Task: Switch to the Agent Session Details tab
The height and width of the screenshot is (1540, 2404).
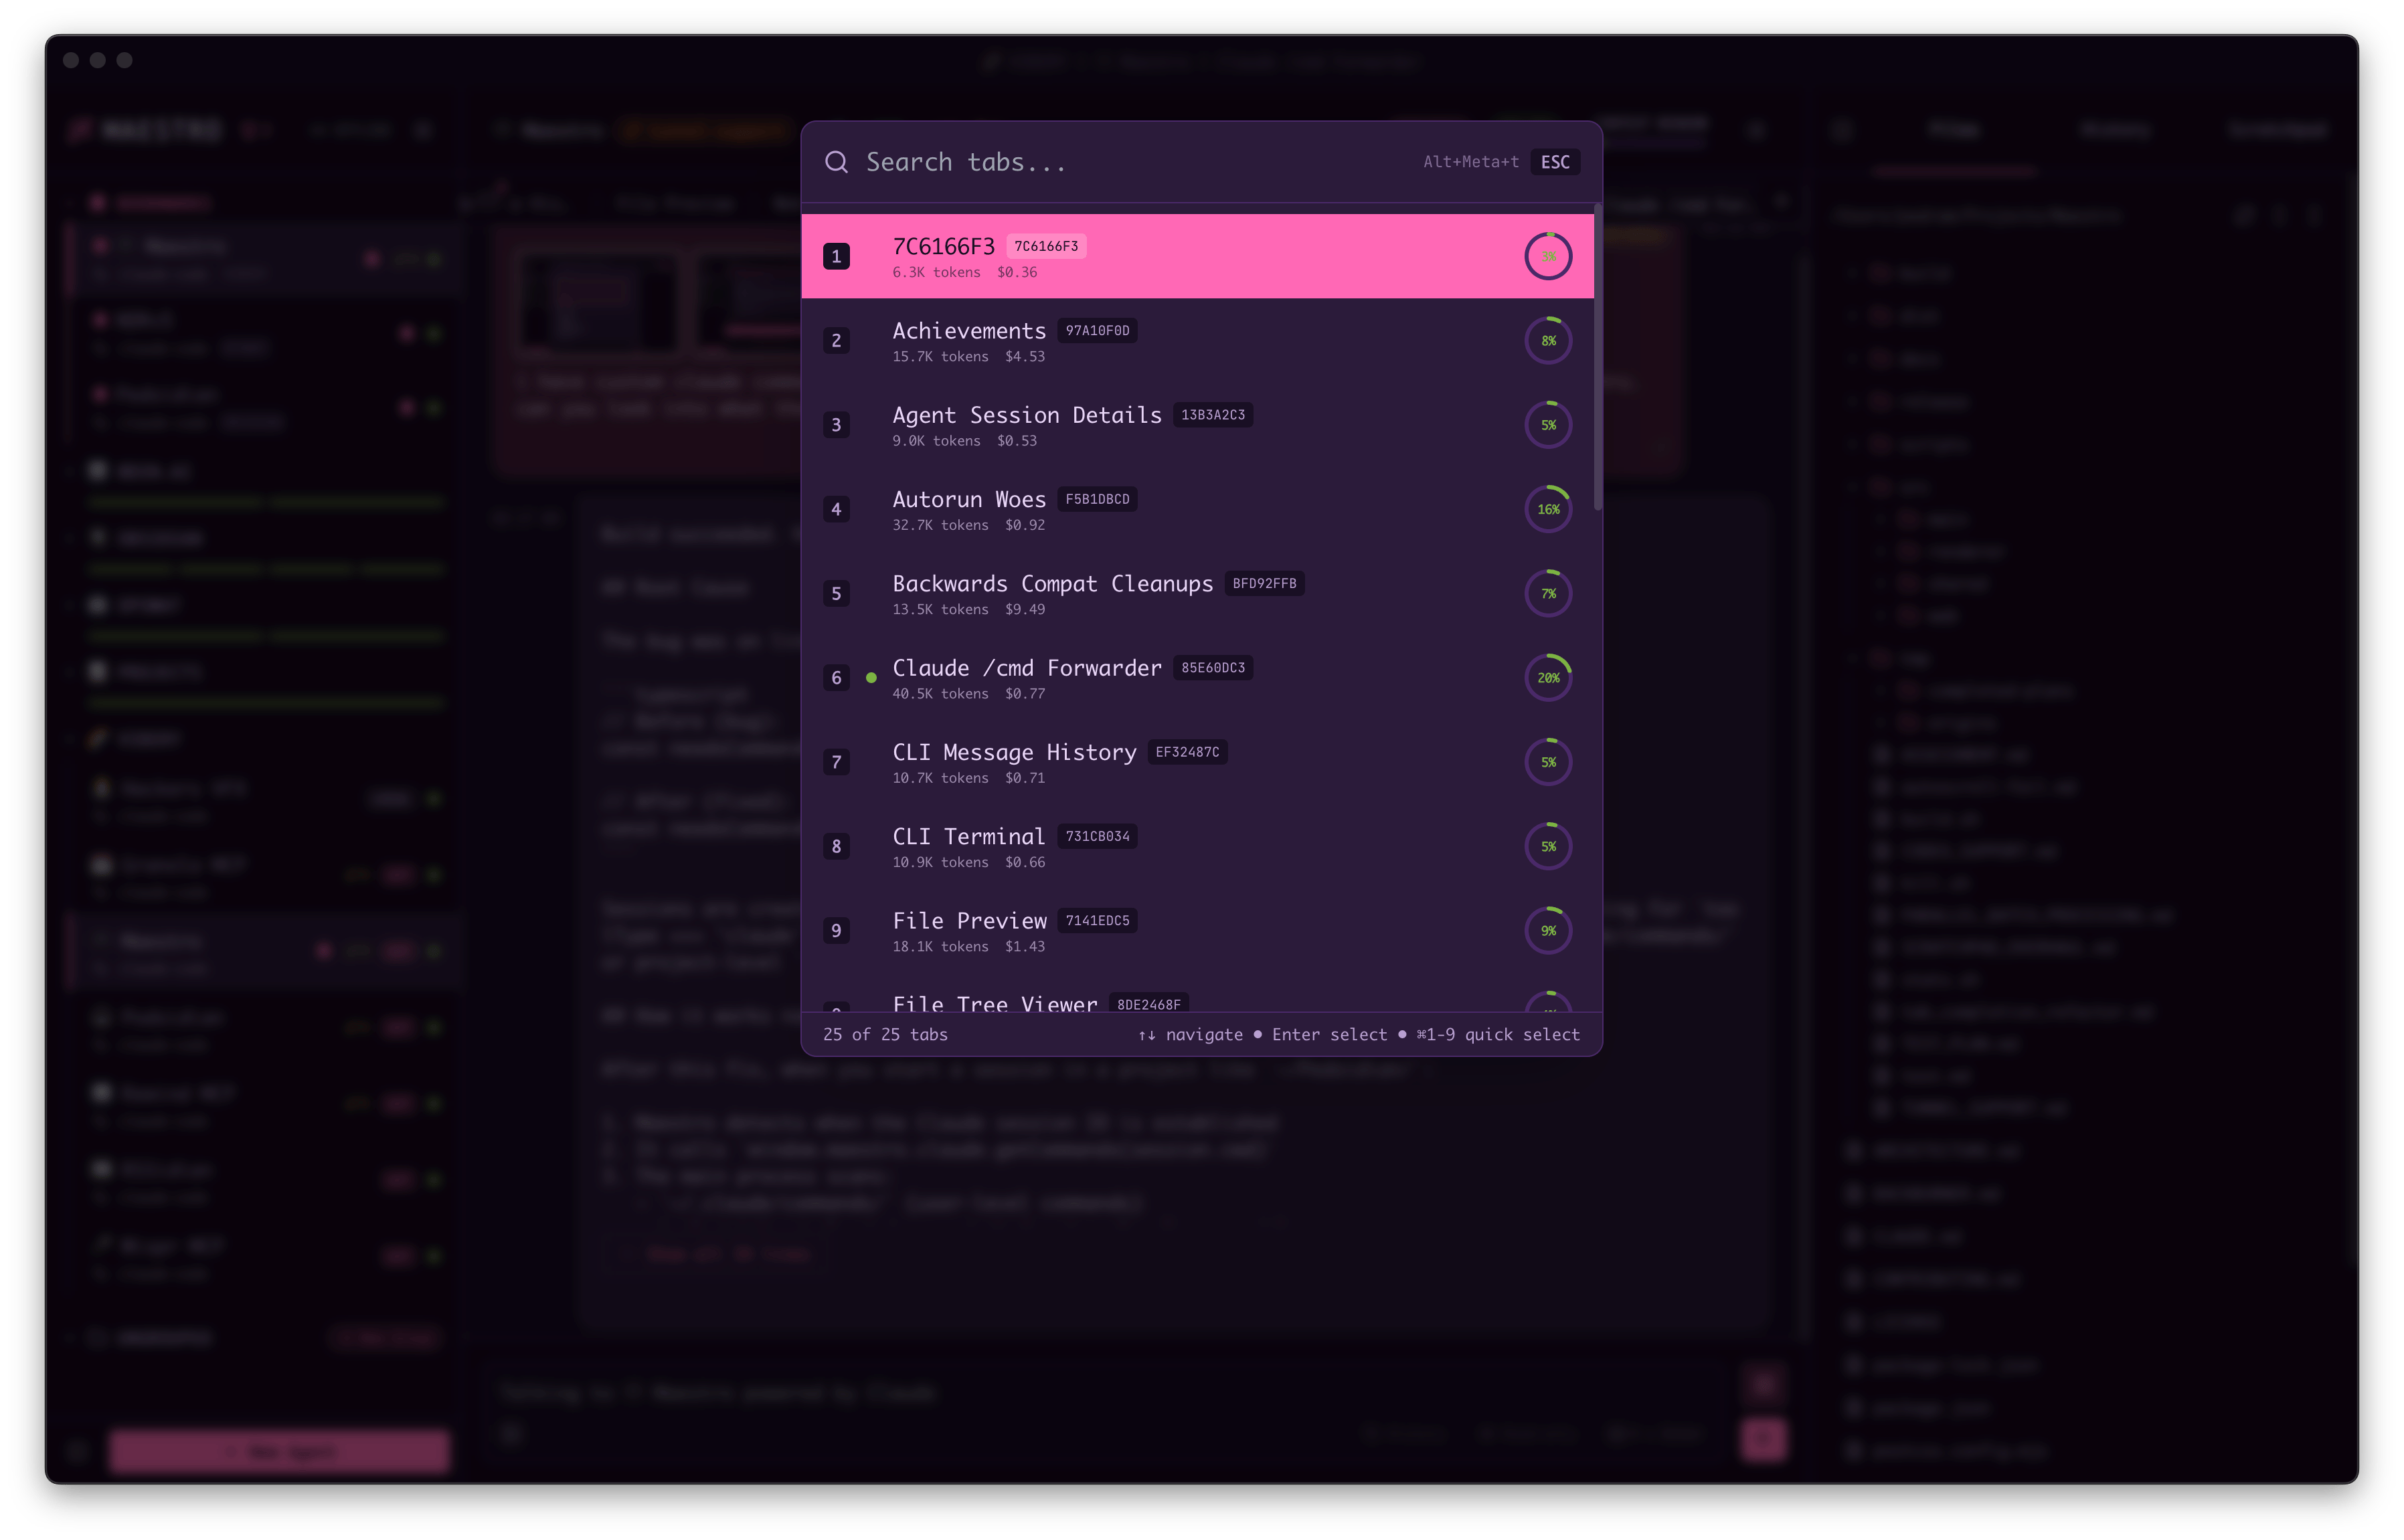Action: (x=1197, y=425)
